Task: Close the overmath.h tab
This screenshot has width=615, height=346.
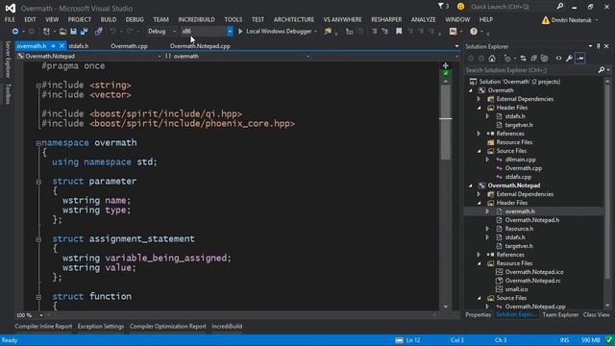Action: point(61,46)
